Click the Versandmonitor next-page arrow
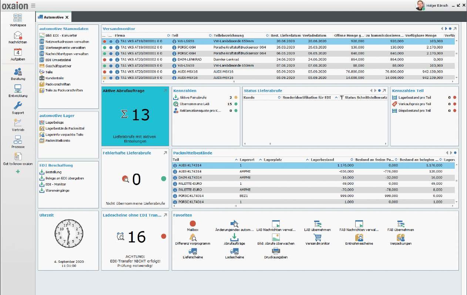The width and height of the screenshot is (467, 295). [446, 29]
